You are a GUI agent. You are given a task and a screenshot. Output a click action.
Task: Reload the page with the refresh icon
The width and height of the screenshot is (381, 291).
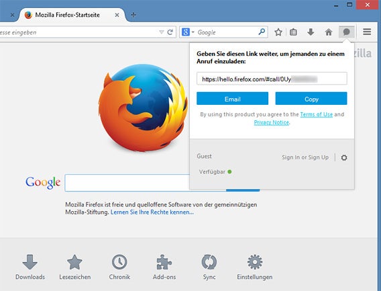point(170,32)
